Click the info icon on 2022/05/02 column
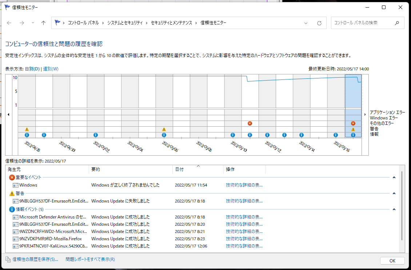Image resolution: width=411 pixels, height=270 pixels. pyautogui.click(x=96, y=135)
